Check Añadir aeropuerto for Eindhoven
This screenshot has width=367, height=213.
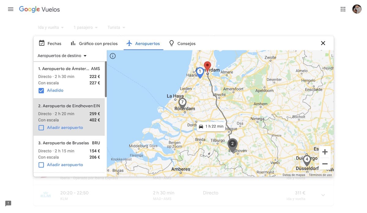point(41,128)
